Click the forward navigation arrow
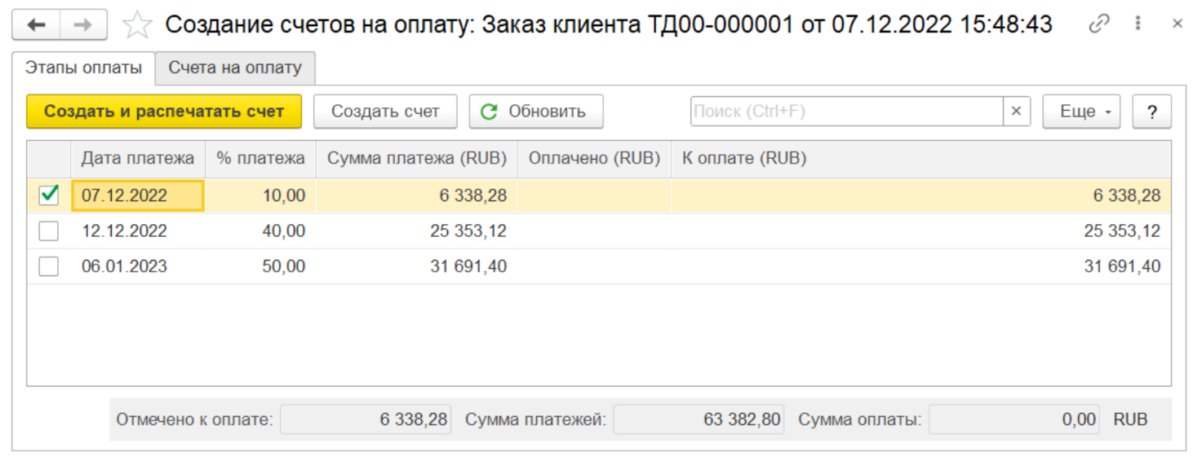 pyautogui.click(x=83, y=25)
